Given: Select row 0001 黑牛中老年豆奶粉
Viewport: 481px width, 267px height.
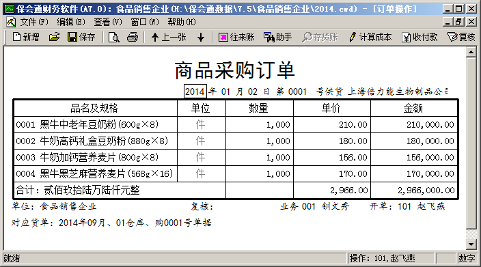Looking at the screenshot, I should click(96, 124).
